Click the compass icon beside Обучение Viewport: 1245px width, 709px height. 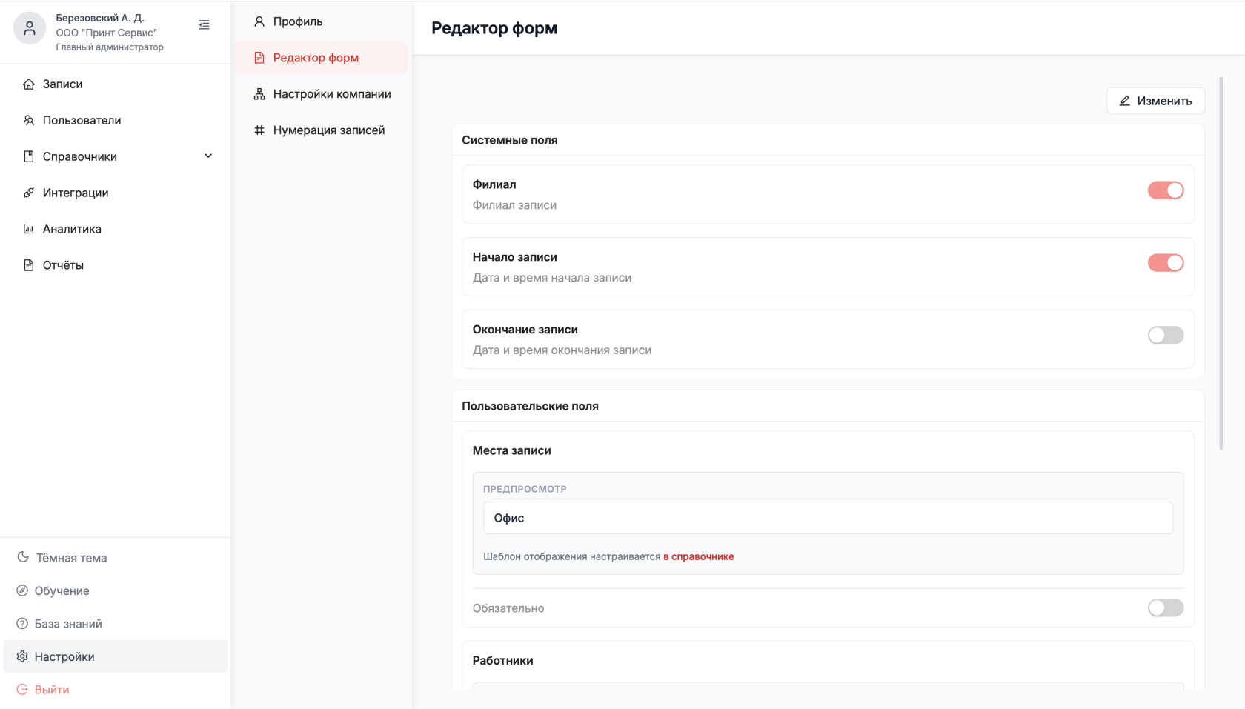click(x=22, y=590)
